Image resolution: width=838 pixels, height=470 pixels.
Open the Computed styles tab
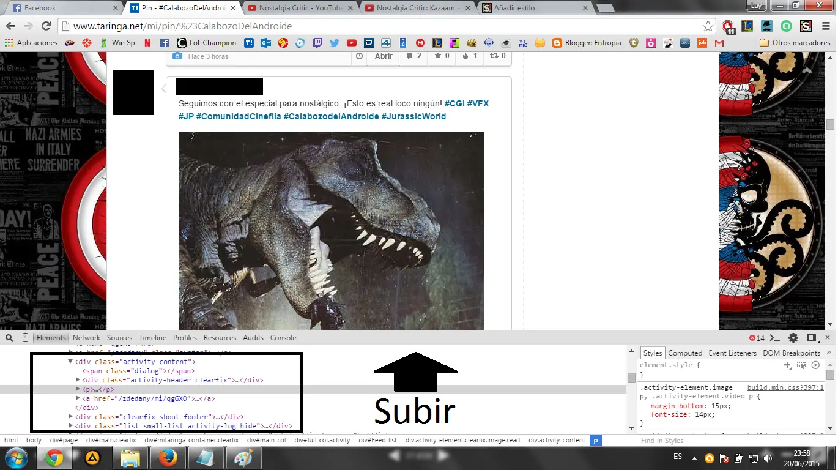685,353
